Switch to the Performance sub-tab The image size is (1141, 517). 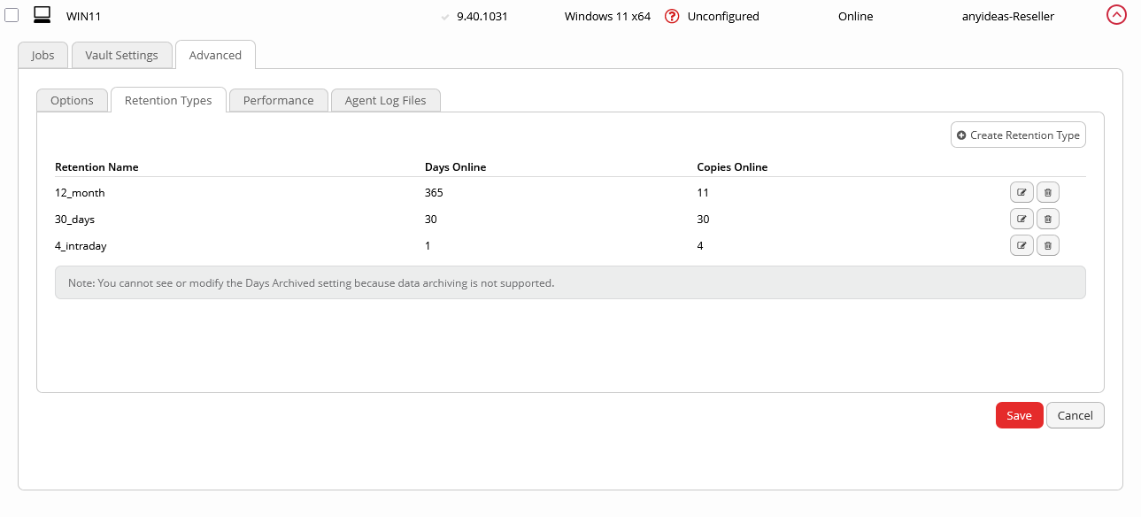(278, 101)
